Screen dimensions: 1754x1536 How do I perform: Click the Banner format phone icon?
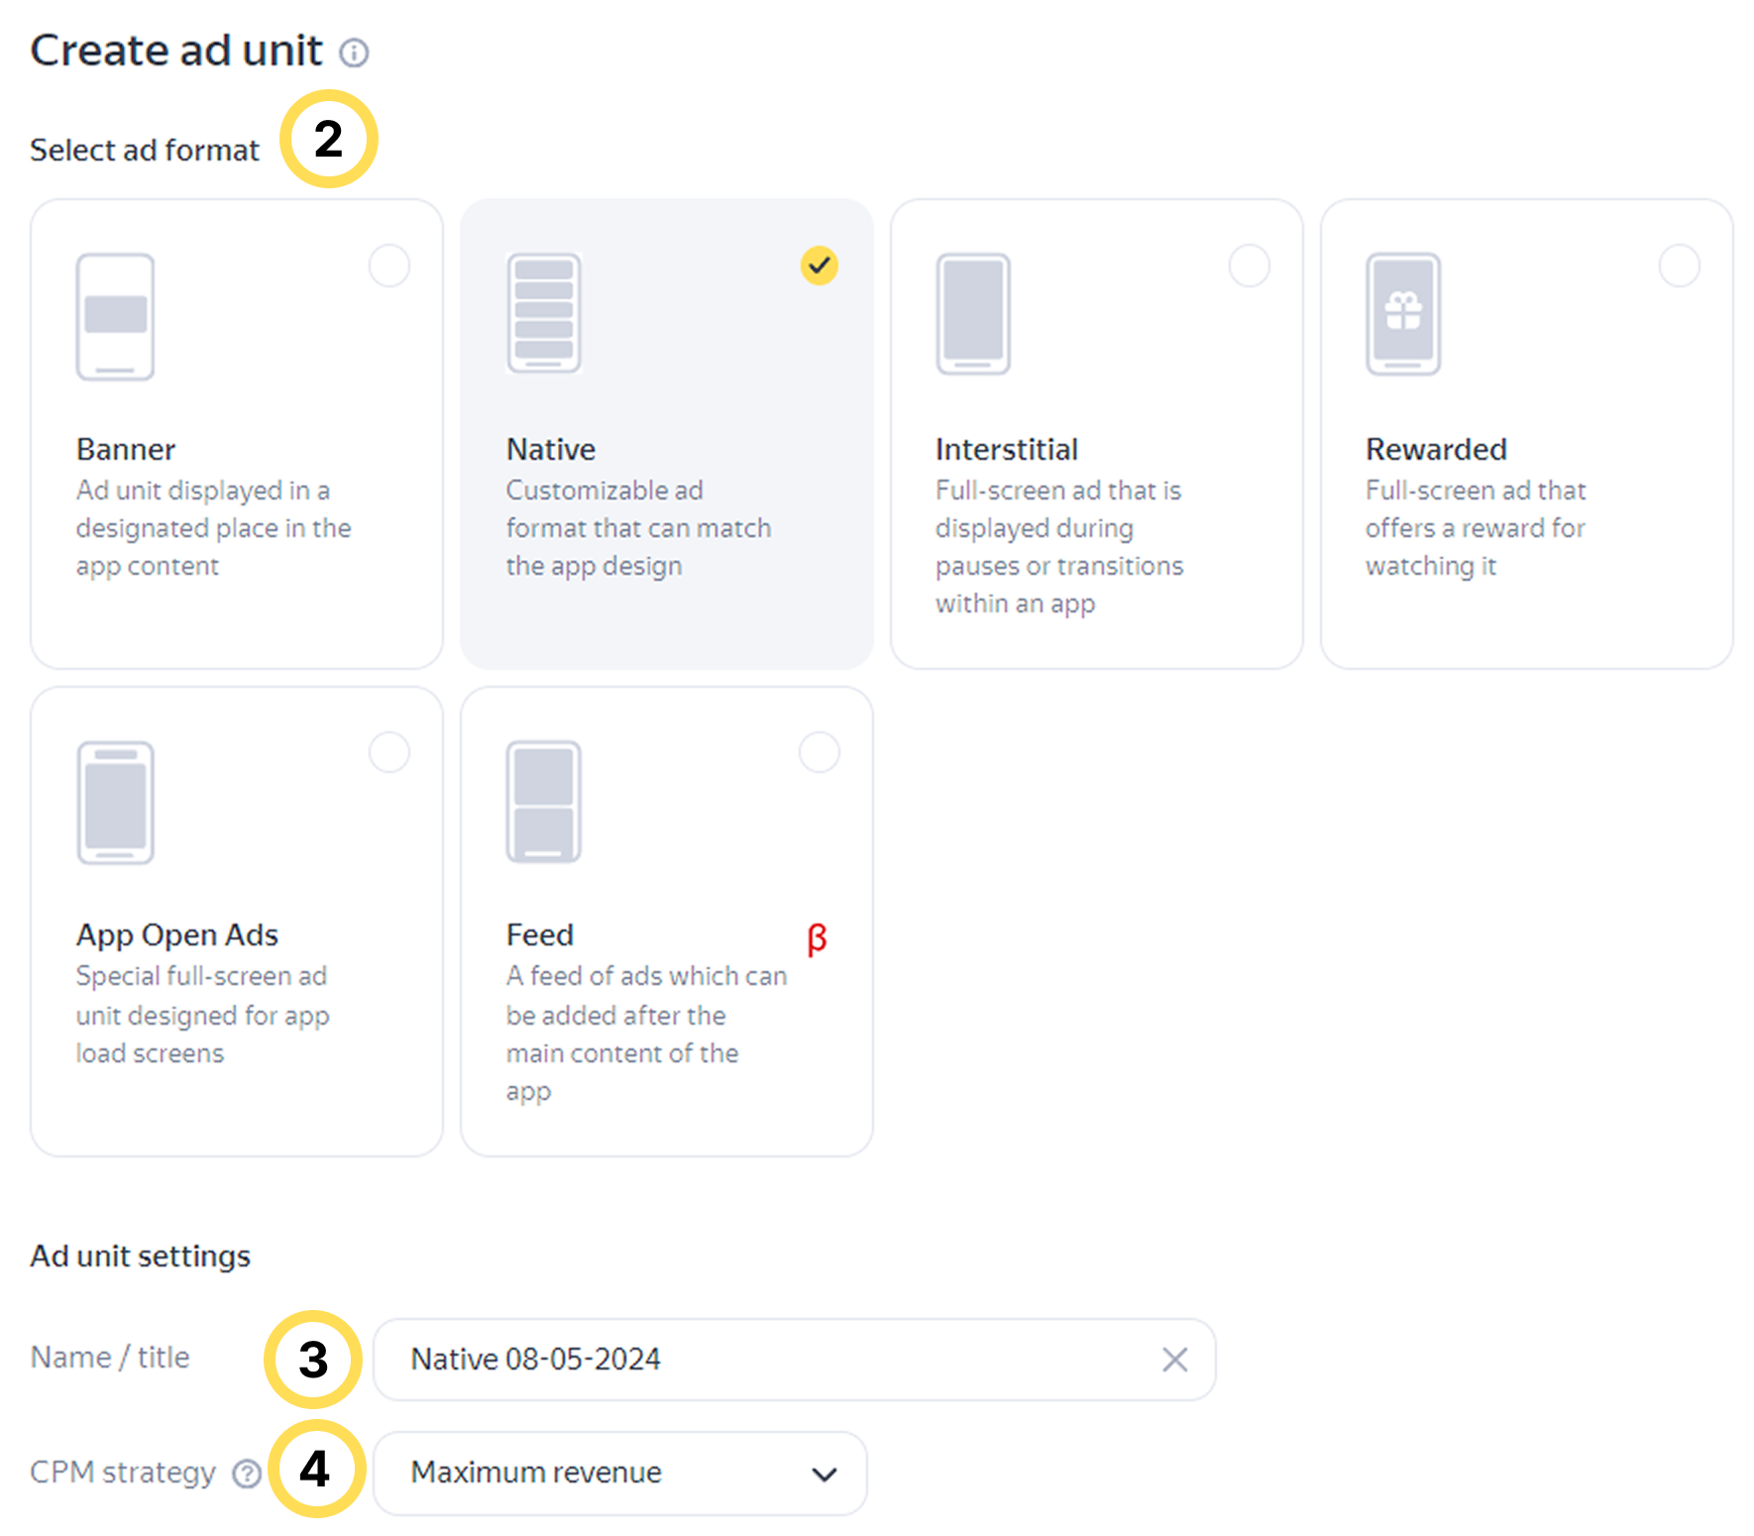coord(116,316)
